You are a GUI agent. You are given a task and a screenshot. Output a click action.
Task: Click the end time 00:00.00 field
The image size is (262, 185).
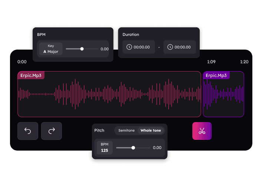pyautogui.click(x=180, y=47)
